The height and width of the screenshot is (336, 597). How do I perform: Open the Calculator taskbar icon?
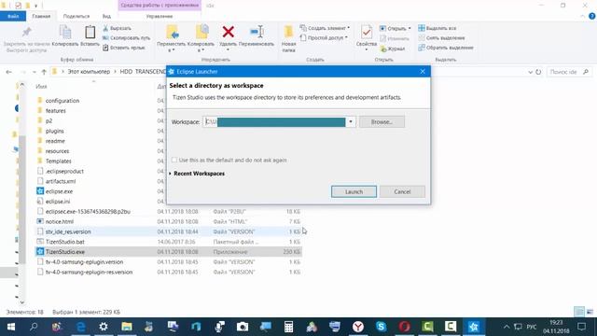(288, 327)
